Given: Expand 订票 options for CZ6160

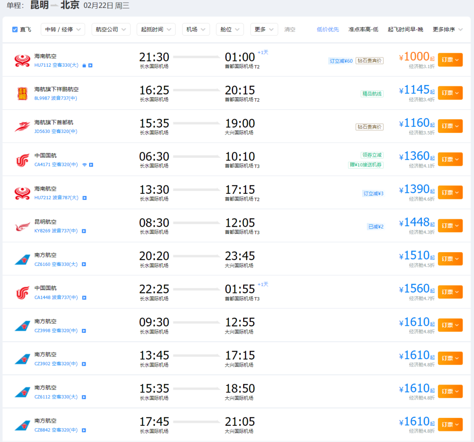Looking at the screenshot, I should click(450, 259).
